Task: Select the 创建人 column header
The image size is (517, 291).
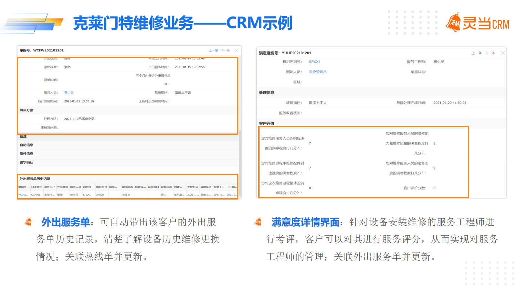Action: (x=180, y=187)
